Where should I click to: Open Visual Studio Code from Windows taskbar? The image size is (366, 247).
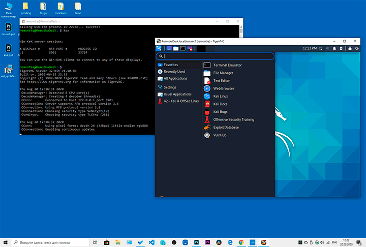(x=151, y=242)
